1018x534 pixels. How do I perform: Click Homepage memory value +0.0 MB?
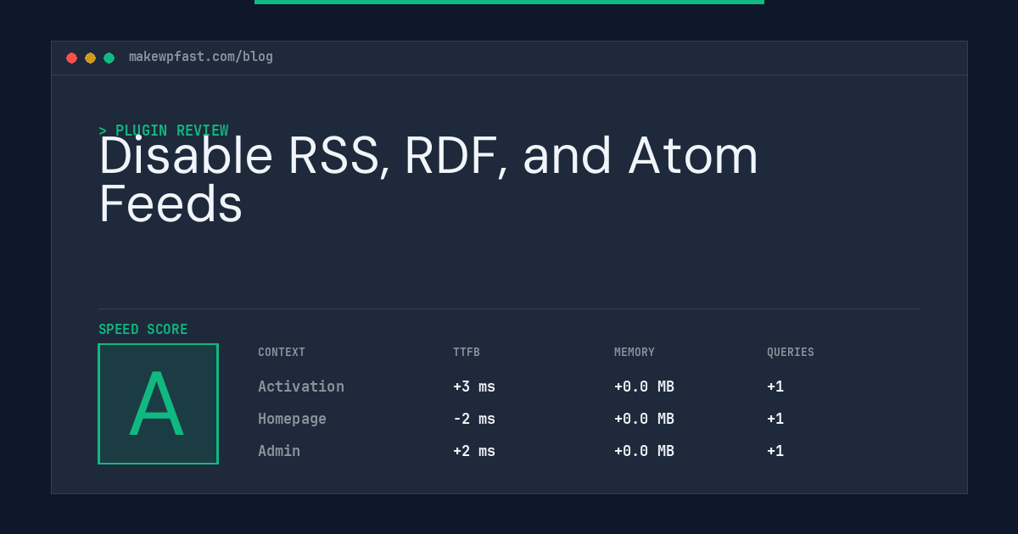pos(645,419)
